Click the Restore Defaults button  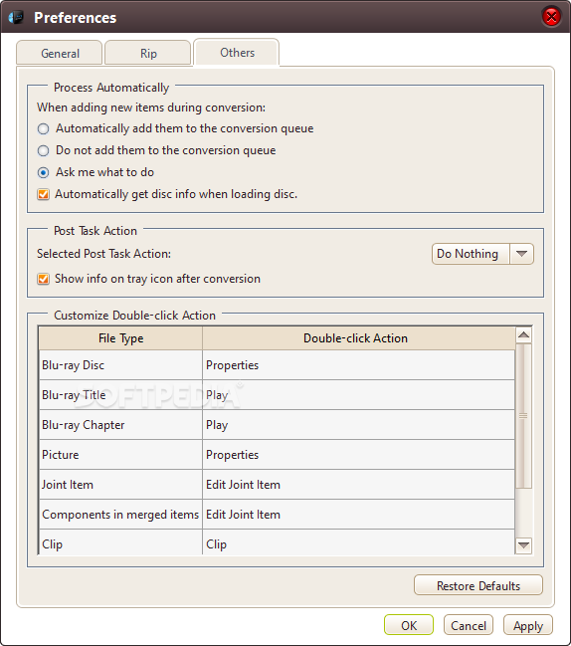pos(478,585)
